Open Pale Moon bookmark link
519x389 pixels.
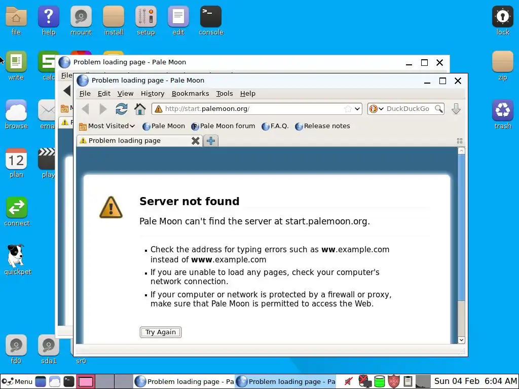164,126
